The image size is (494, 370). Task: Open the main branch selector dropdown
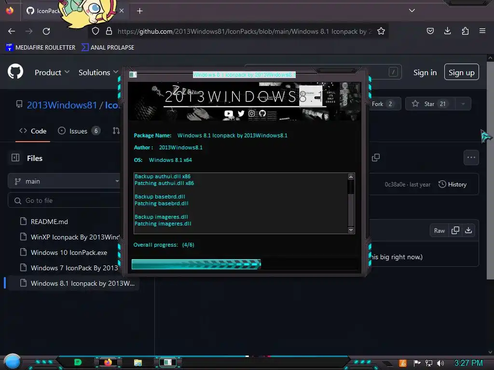pyautogui.click(x=65, y=181)
